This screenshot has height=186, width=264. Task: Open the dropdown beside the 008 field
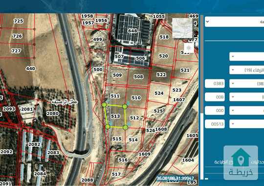click(247, 97)
